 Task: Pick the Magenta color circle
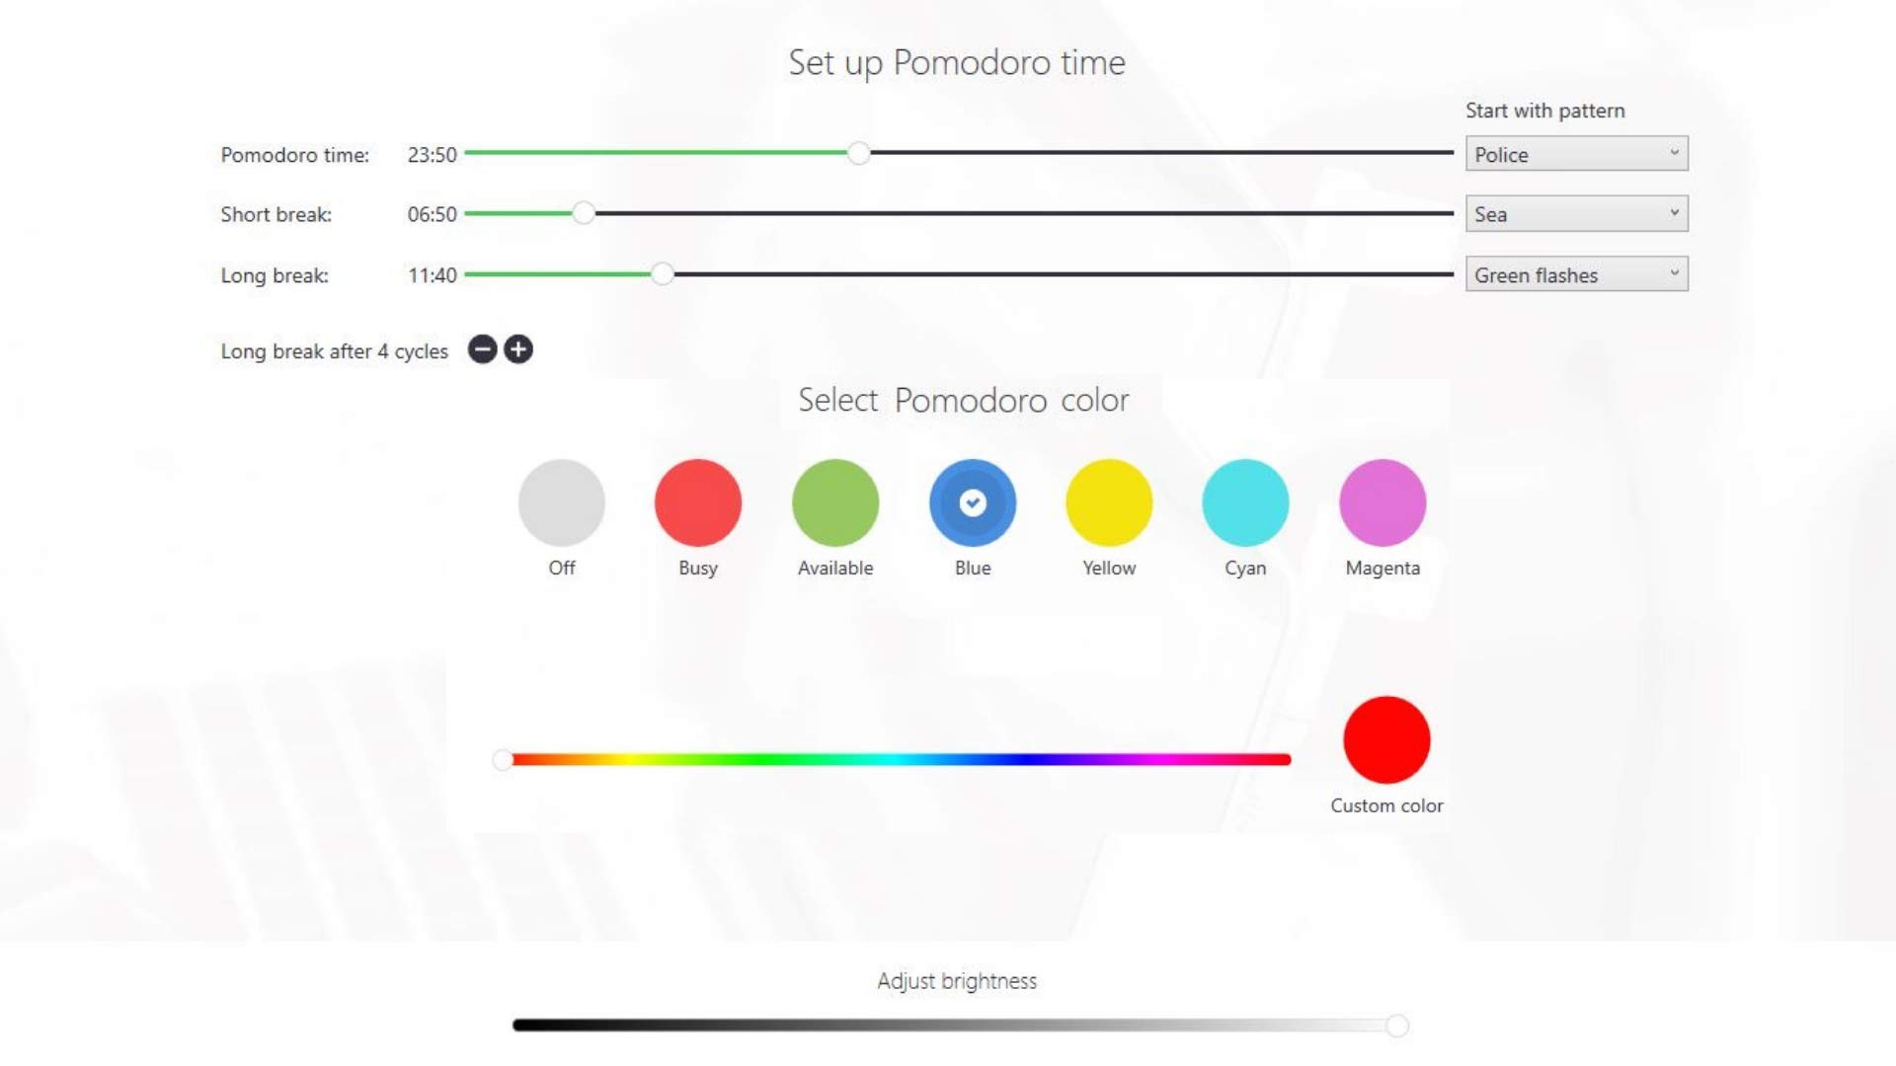[1382, 502]
